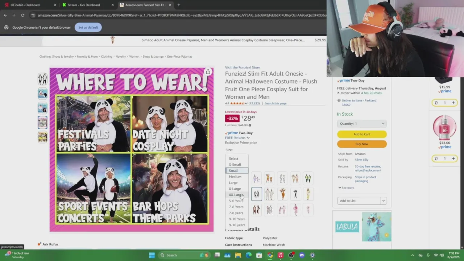464x261 pixels.
Task: Open Apple Music from the taskbar
Action: pos(280,255)
